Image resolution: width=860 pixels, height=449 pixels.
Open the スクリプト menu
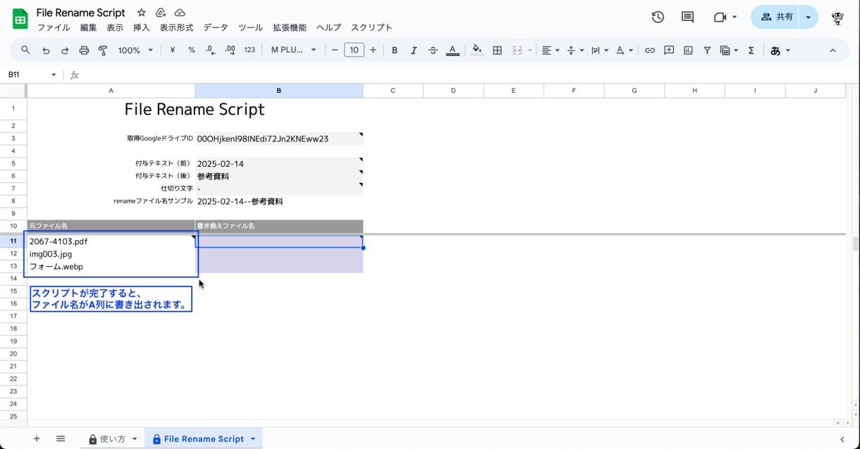coord(371,27)
